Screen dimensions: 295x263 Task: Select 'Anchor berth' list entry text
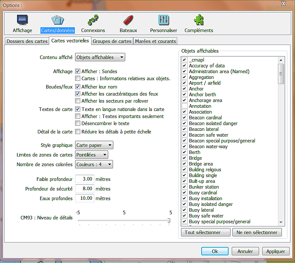(x=203, y=95)
